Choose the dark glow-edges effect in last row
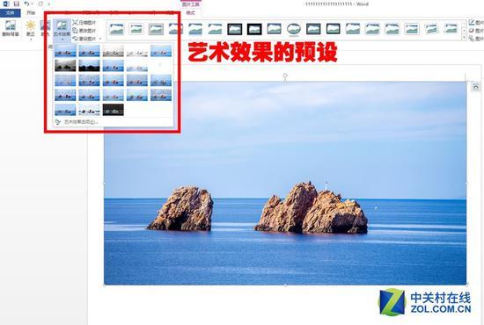The height and width of the screenshot is (325, 484). pos(114,110)
